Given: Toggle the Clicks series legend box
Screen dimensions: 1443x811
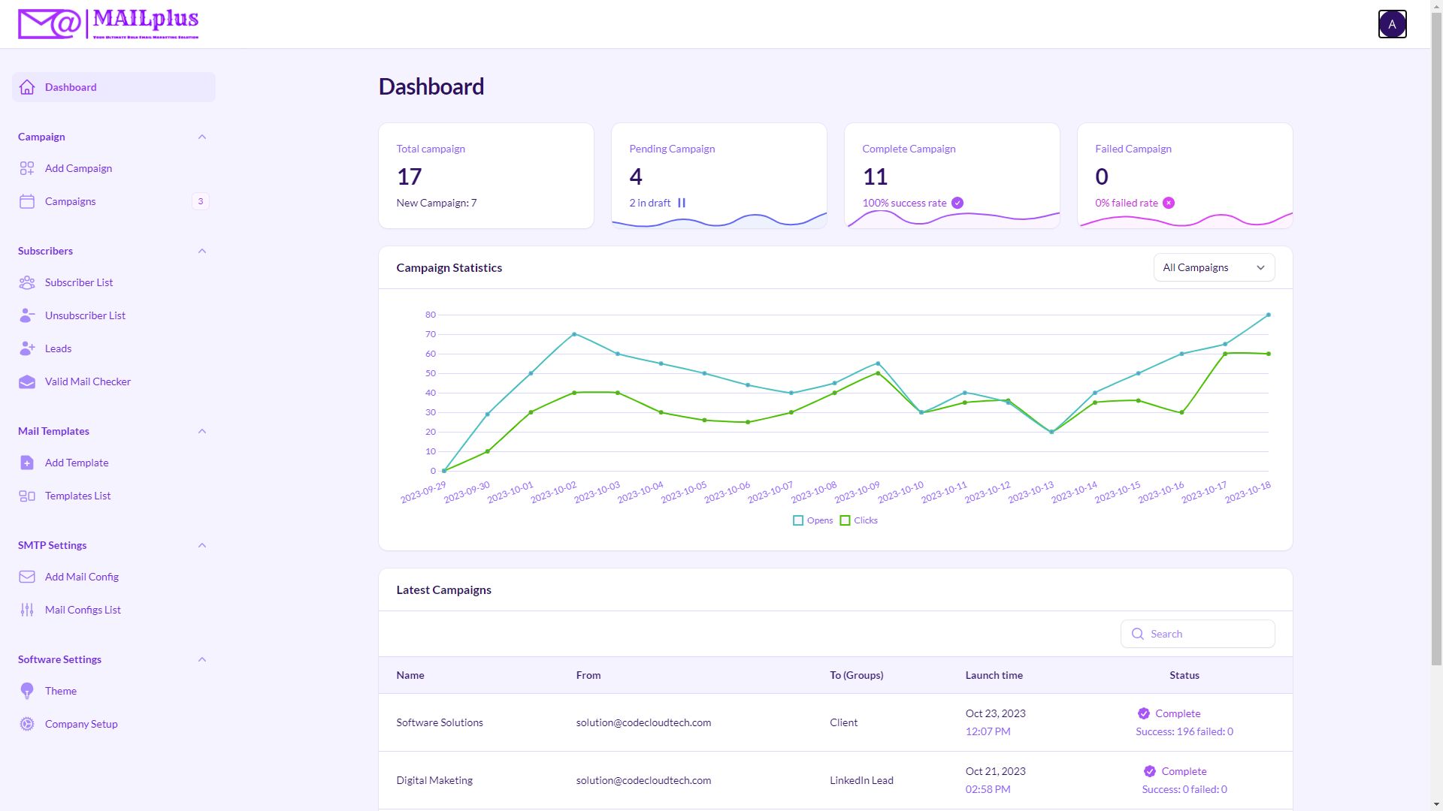Looking at the screenshot, I should click(845, 520).
